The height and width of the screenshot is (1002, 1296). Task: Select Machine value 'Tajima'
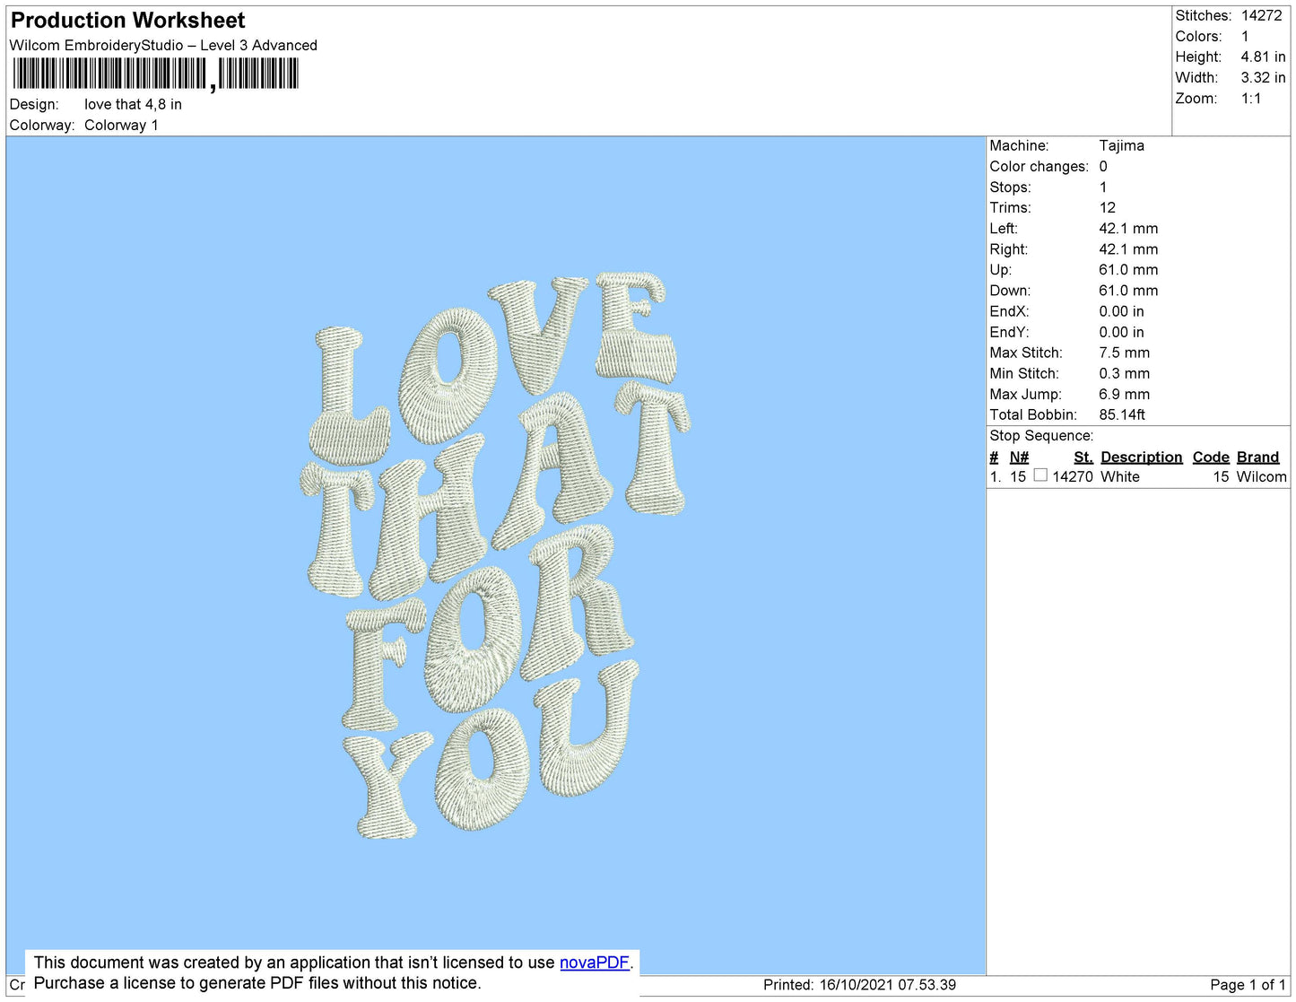coord(1121,145)
